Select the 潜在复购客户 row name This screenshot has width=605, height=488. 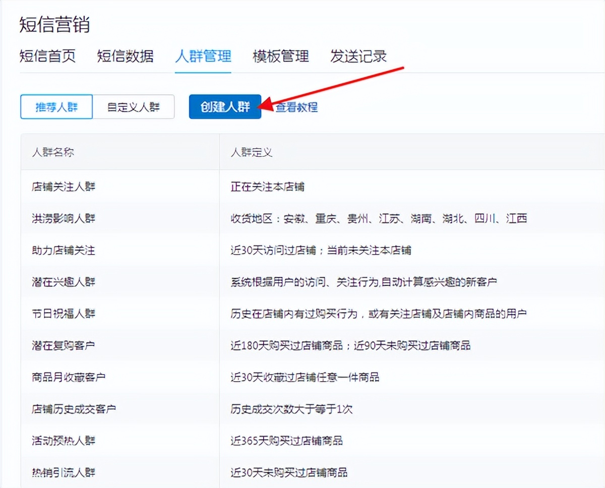coord(64,345)
